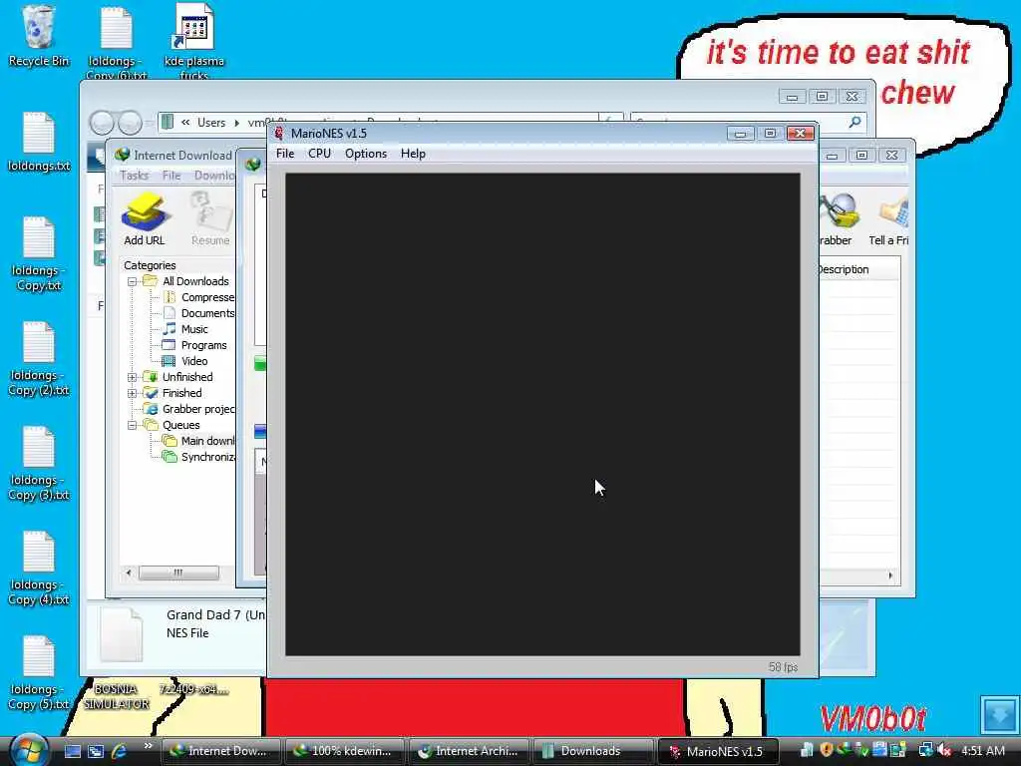
Task: Select the Video category
Action: (185, 361)
